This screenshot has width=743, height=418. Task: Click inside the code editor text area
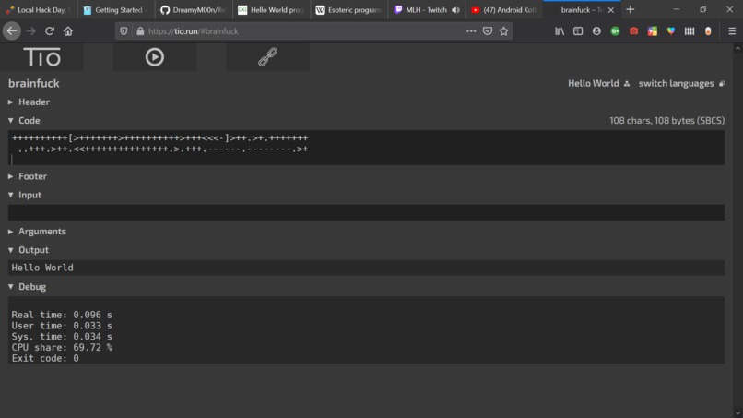pos(366,148)
